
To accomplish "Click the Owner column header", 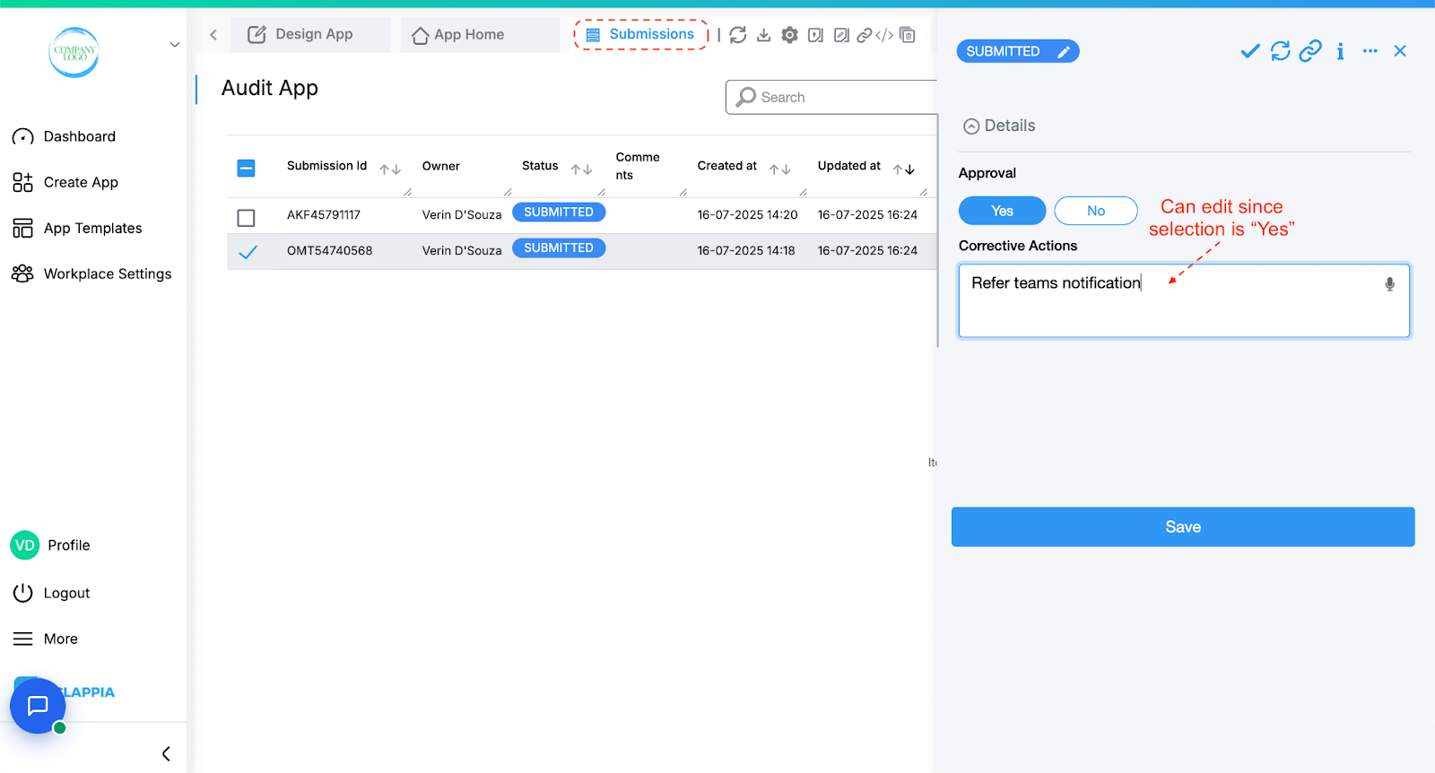I will coord(440,166).
